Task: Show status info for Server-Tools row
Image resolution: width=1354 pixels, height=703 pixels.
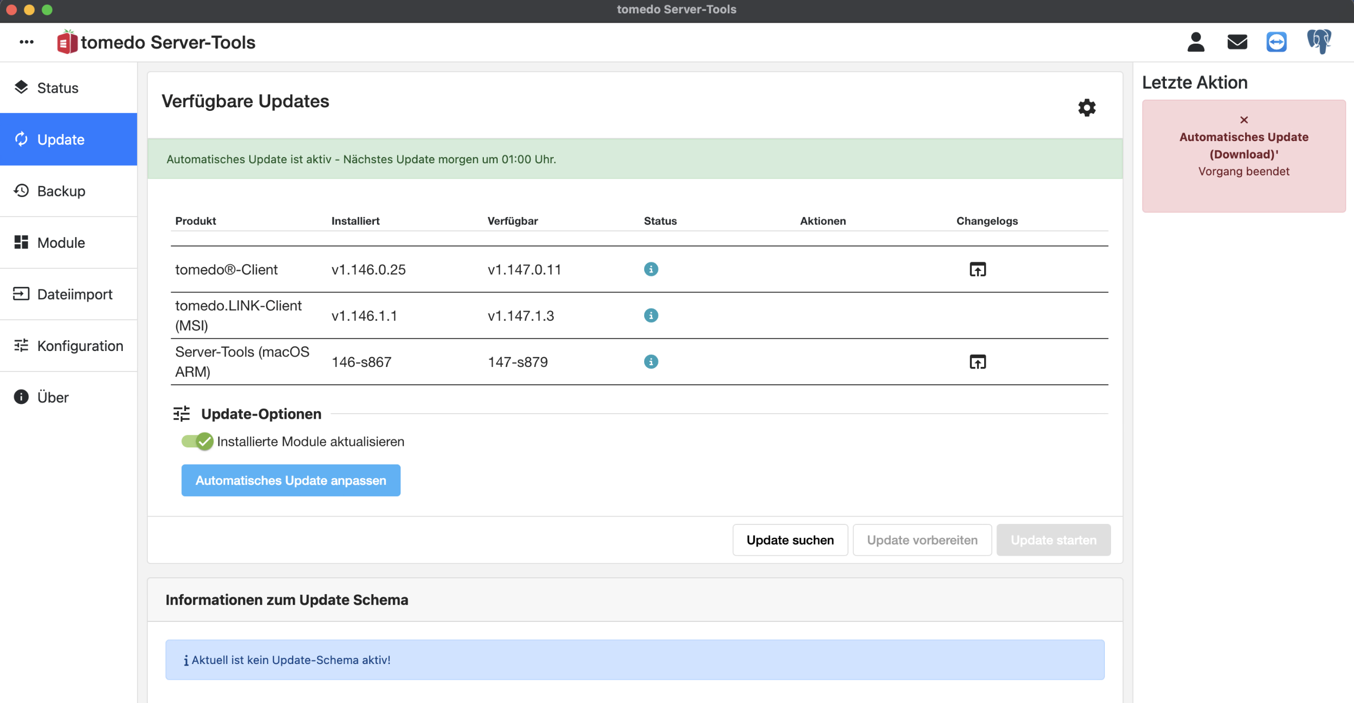Action: (651, 362)
